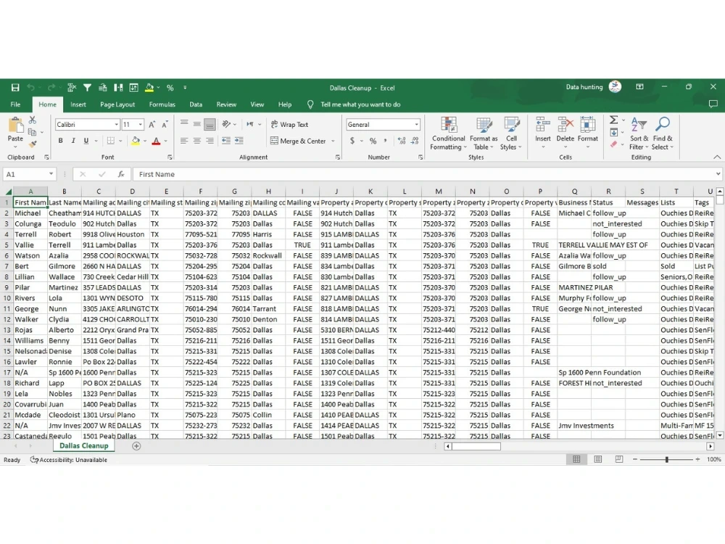Increase font size with the larger A icon

pyautogui.click(x=152, y=125)
